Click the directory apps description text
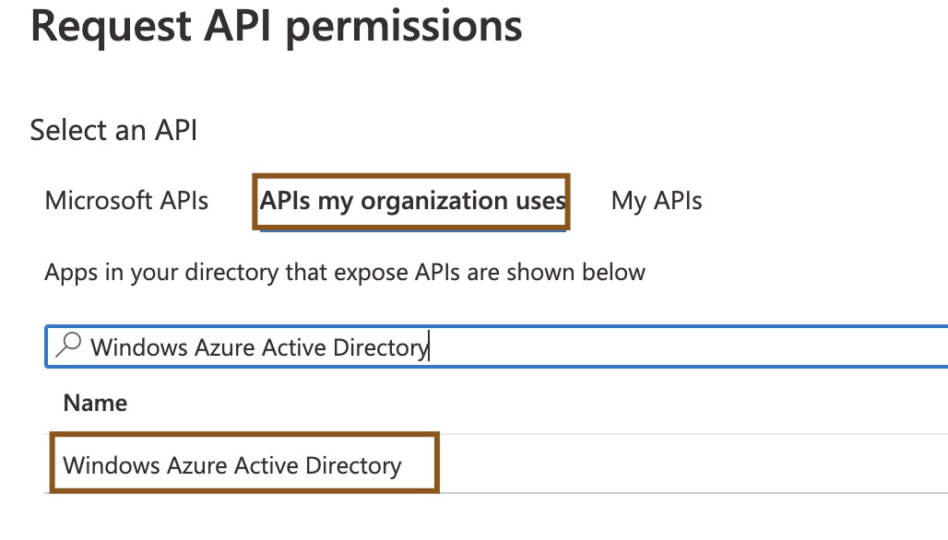This screenshot has width=948, height=540. [x=346, y=272]
